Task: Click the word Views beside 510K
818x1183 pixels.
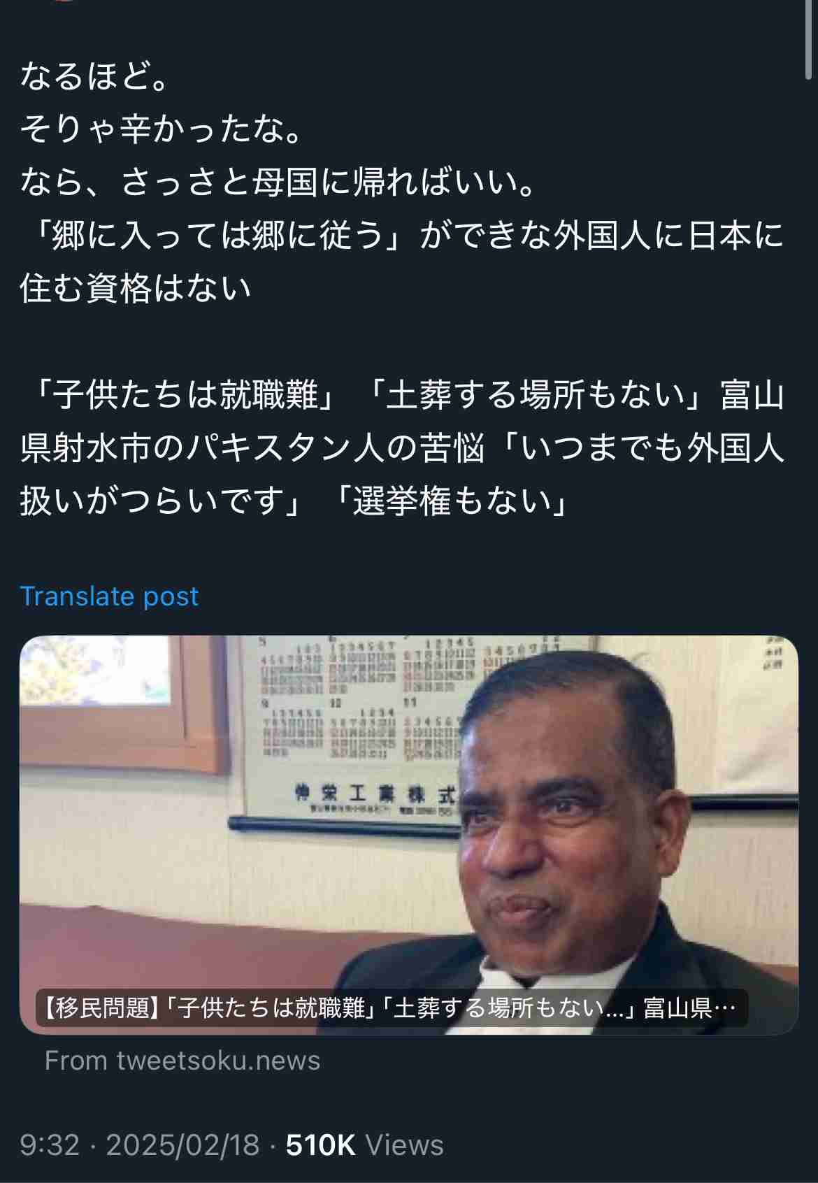Action: point(405,1145)
